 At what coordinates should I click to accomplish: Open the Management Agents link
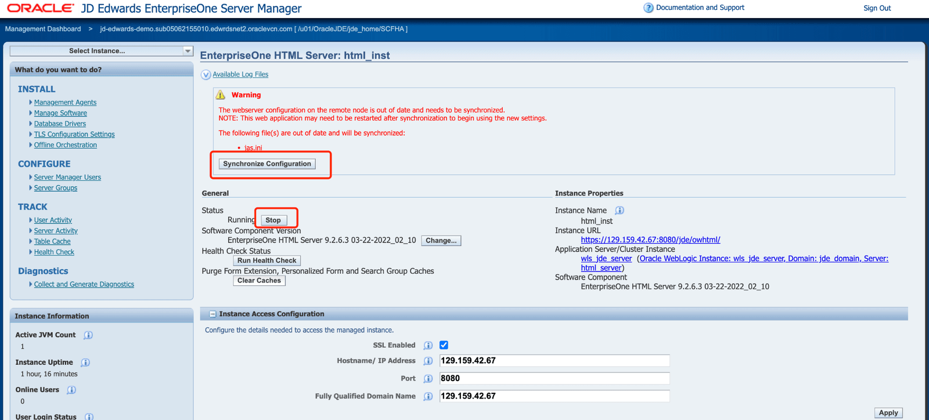(x=65, y=103)
